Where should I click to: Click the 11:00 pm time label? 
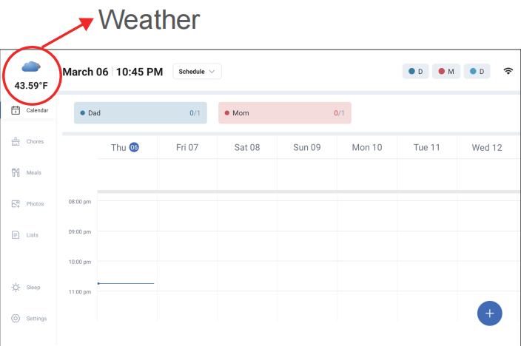[80, 292]
